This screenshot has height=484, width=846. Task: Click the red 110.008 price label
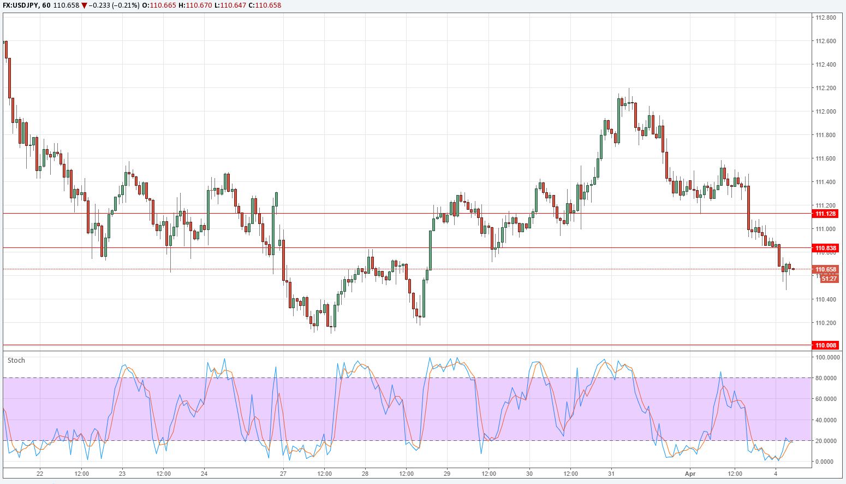coord(826,345)
